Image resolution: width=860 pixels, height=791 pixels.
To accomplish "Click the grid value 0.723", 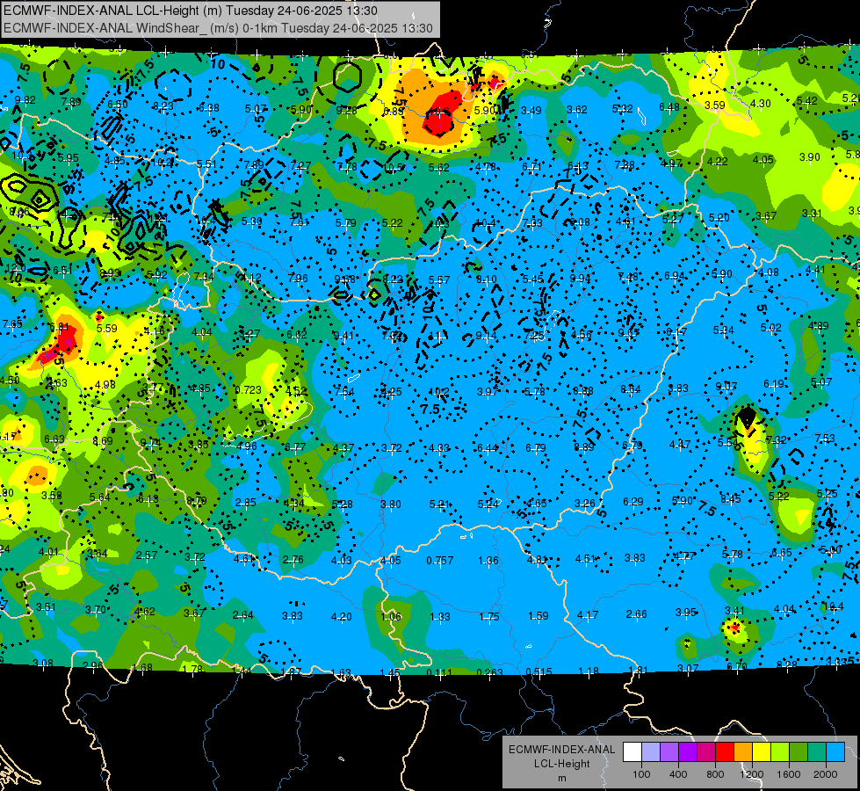I will (249, 390).
